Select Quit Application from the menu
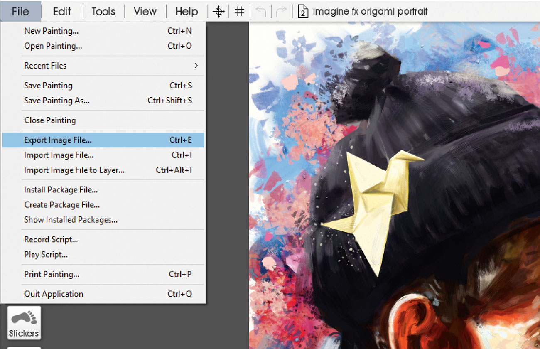Screen dimensions: 540x349 tap(103, 294)
